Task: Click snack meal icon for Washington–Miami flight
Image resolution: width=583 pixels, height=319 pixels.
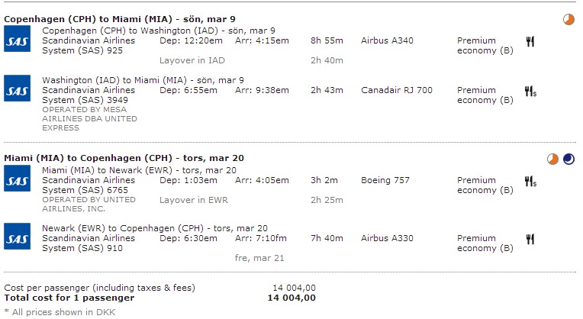Action: (530, 91)
